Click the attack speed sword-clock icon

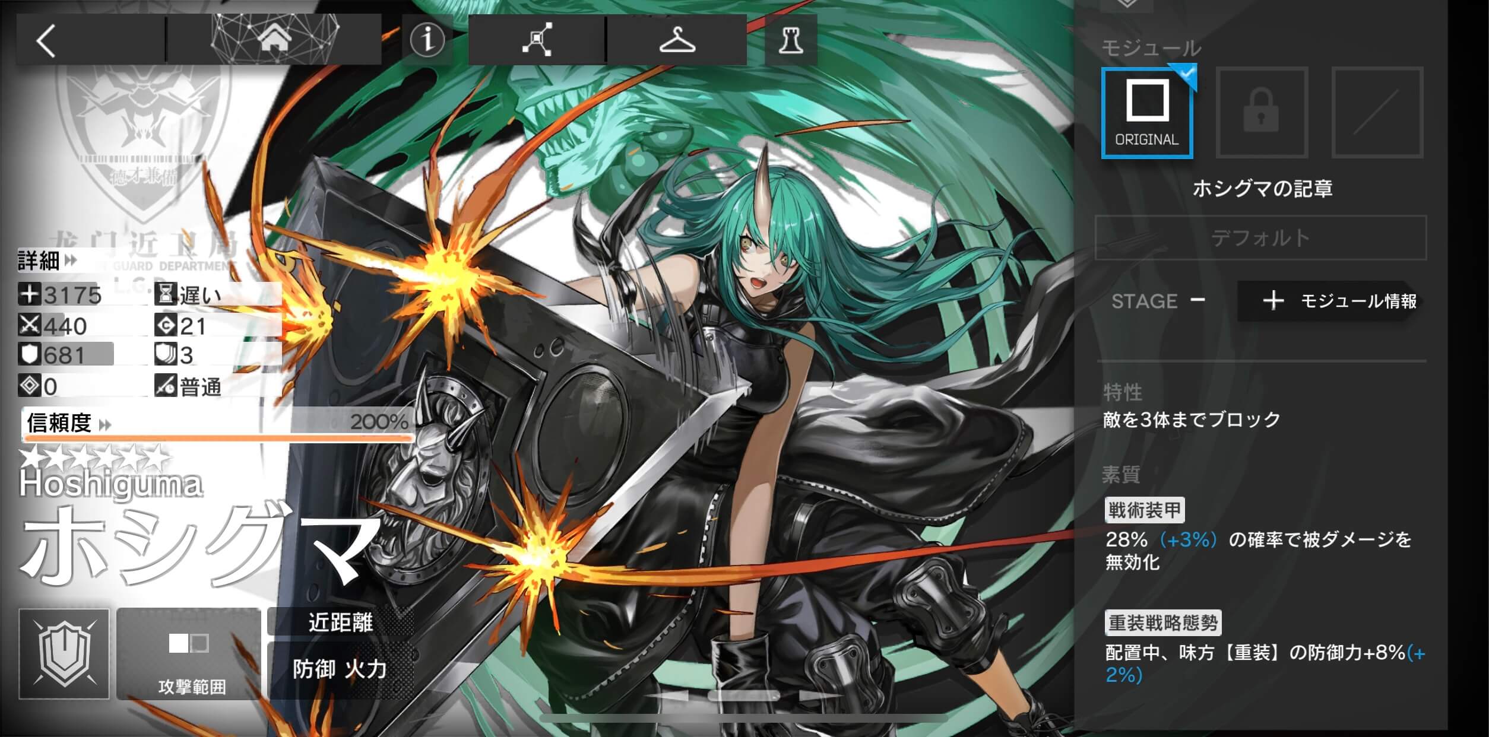click(166, 386)
